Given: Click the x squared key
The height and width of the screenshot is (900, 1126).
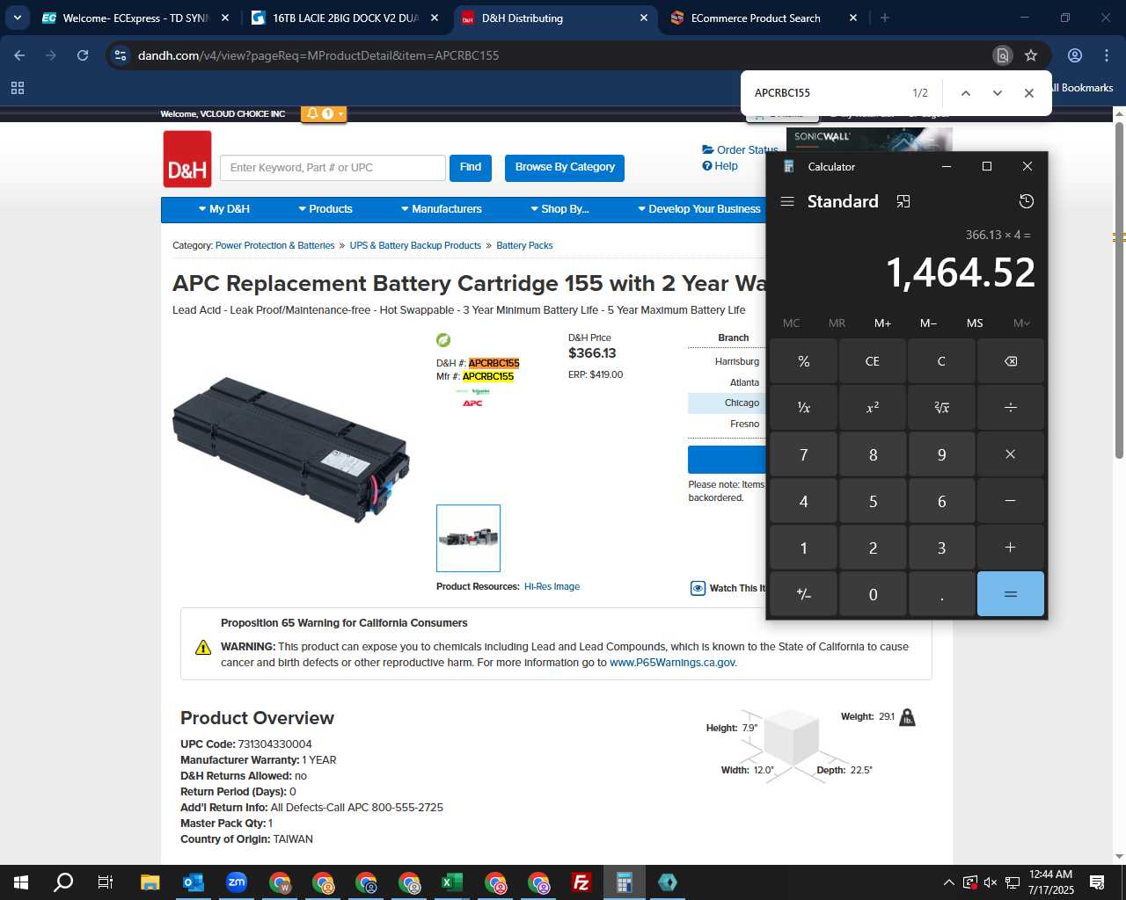Looking at the screenshot, I should click(x=873, y=407).
